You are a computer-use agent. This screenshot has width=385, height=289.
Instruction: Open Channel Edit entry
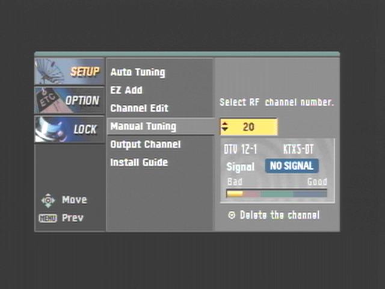point(139,108)
